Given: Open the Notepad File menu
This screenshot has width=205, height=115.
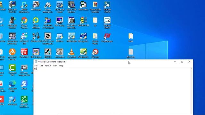Looking at the screenshot, I should [x=36, y=66].
